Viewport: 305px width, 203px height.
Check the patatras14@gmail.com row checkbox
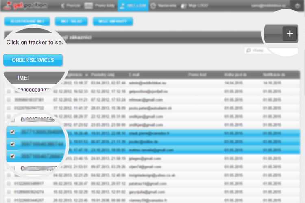[x=9, y=184]
